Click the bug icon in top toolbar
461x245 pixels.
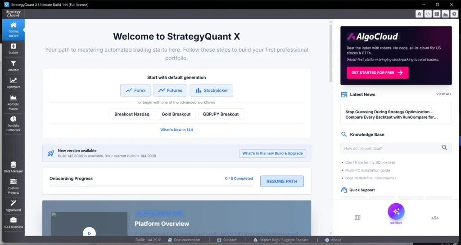click(419, 14)
